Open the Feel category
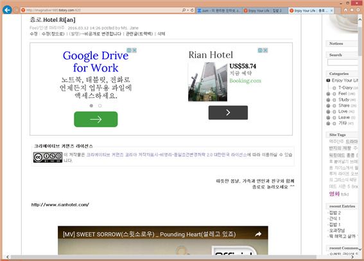Screen dimensions: 364x261 (342, 94)
